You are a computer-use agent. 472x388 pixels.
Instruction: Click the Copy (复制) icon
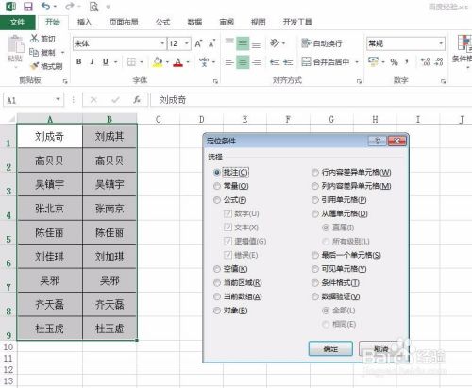point(34,52)
